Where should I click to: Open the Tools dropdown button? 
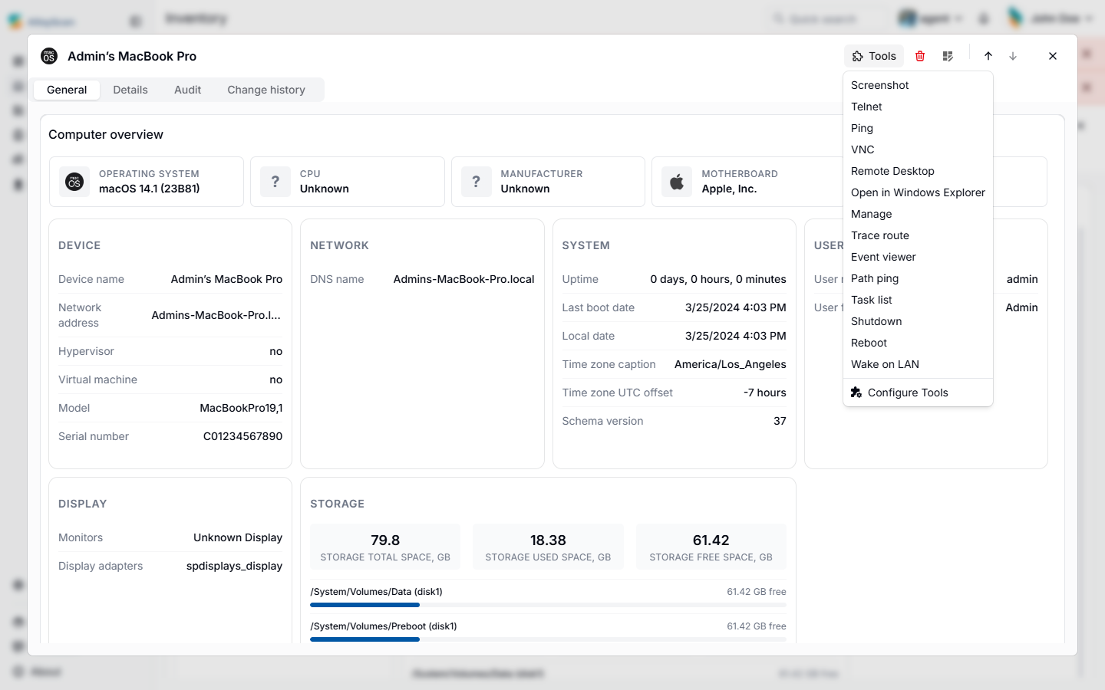[x=874, y=56]
